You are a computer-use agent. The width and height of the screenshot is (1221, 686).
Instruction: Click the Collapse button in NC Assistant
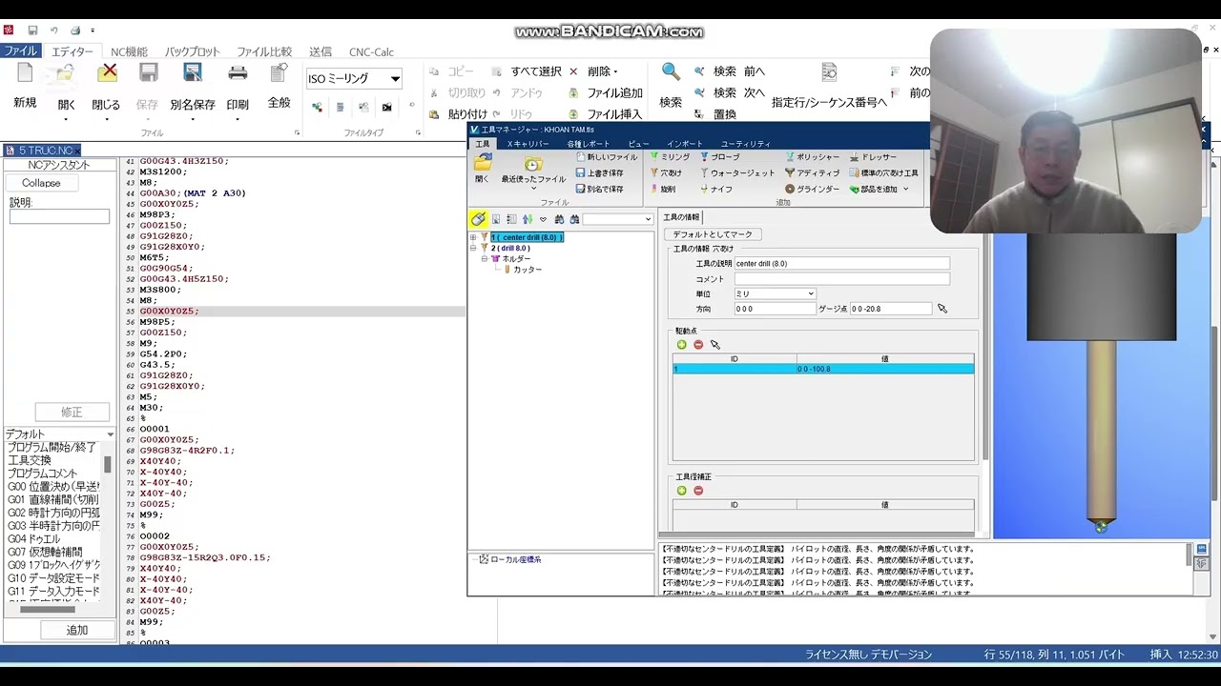41,183
